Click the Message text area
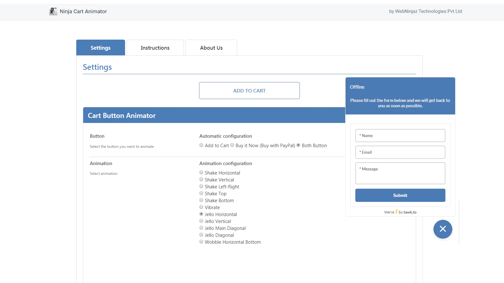 coord(400,173)
